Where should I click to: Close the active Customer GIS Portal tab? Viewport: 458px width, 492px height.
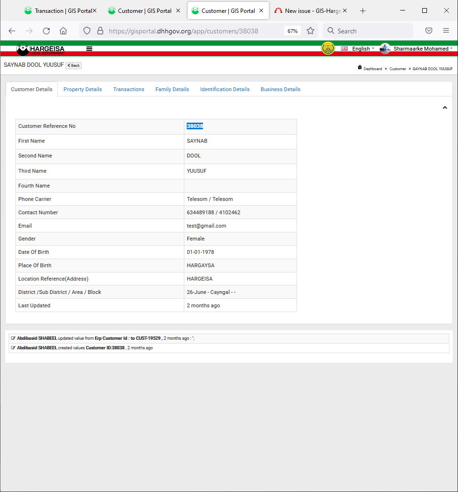261,10
